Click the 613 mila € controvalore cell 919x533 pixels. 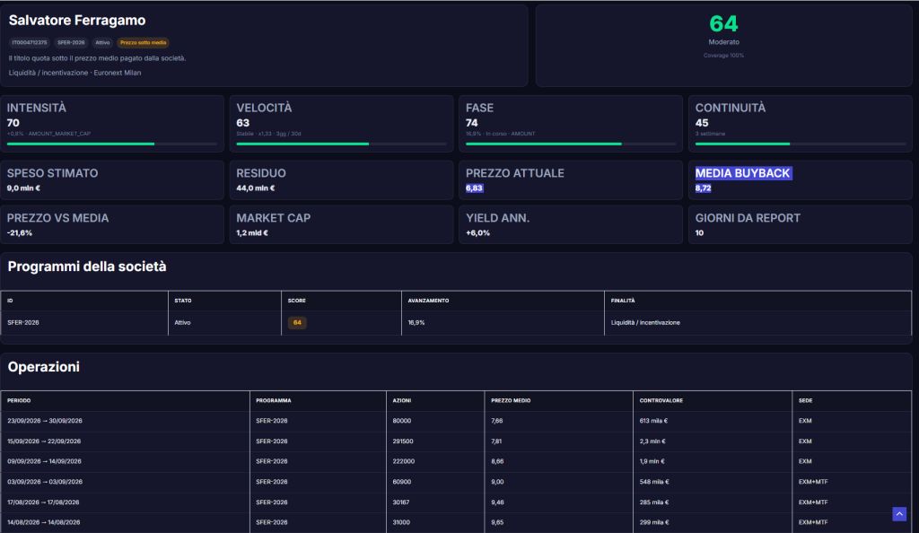pos(653,421)
